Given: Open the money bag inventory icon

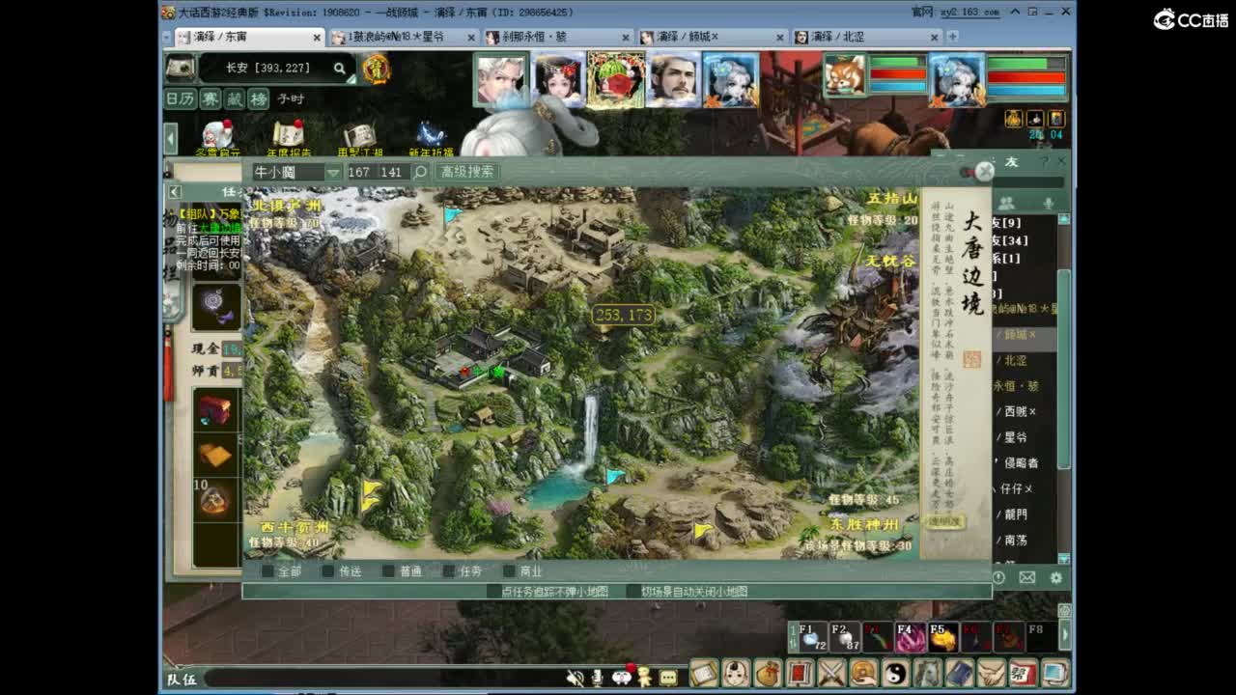Looking at the screenshot, I should pos(768,672).
